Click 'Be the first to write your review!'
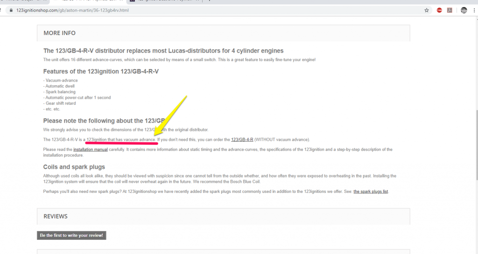This screenshot has width=478, height=254. tap(71, 235)
